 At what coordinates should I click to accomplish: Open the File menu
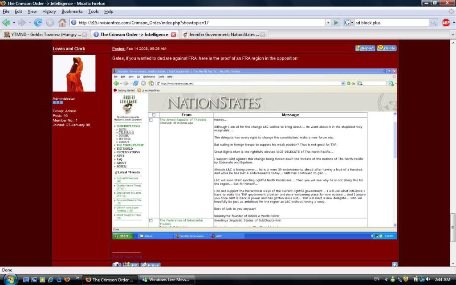point(6,11)
